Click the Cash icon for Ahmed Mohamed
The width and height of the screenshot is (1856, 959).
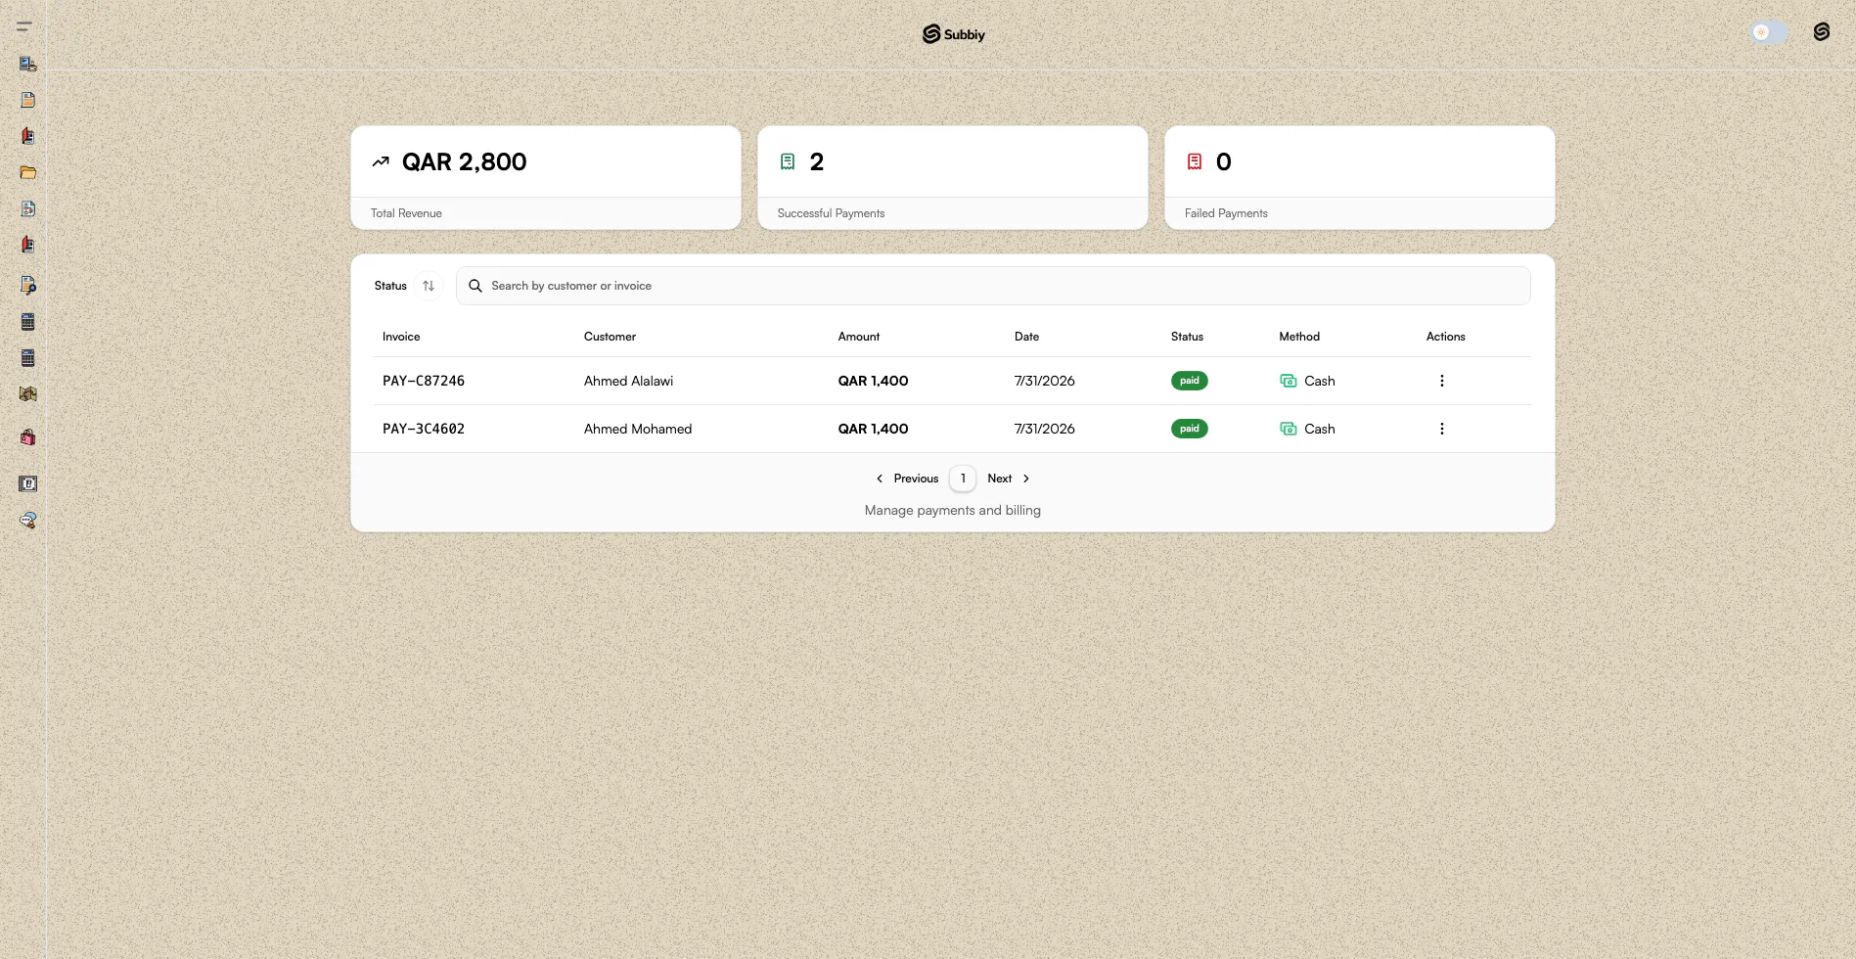[1289, 429]
